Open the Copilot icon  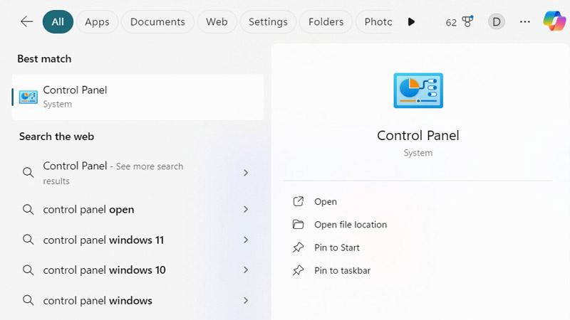[x=554, y=21]
